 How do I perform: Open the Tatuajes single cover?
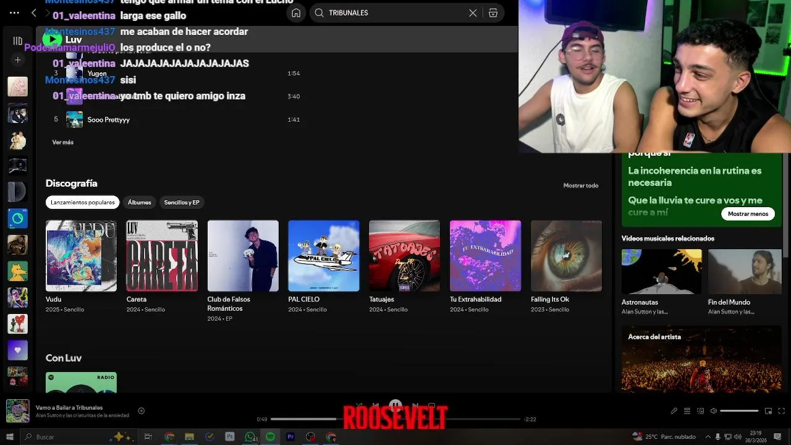[405, 256]
